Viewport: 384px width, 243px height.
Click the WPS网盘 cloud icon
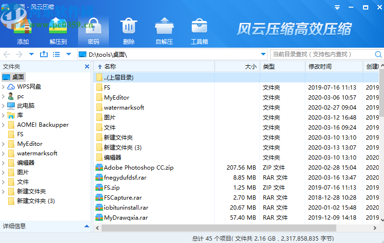pos(11,87)
